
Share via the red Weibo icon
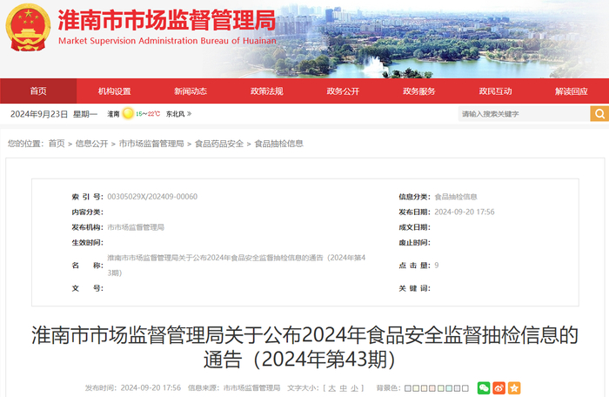[x=499, y=388]
